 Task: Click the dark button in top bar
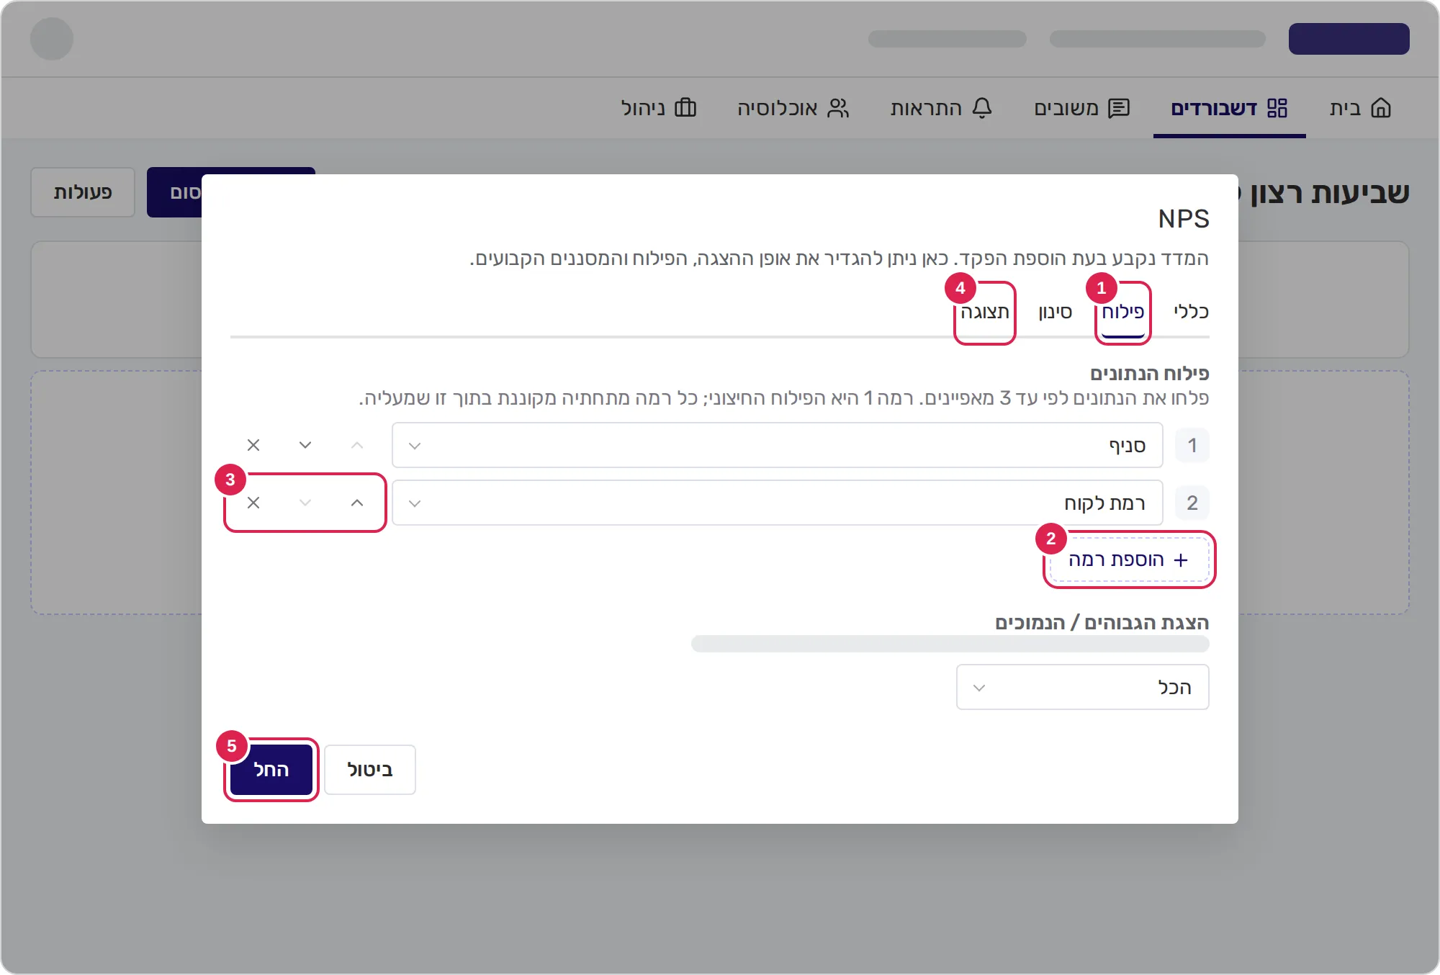tap(1349, 39)
